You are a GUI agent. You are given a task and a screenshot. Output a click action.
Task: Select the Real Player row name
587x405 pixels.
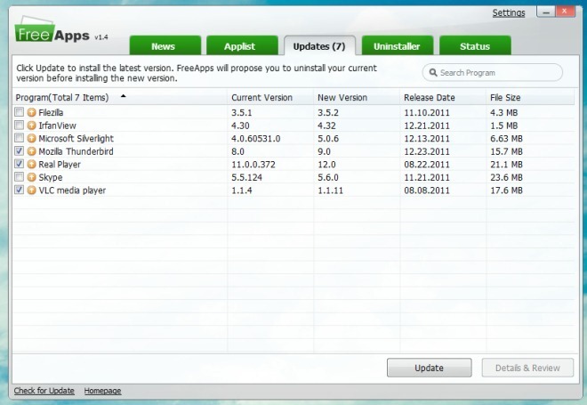(x=60, y=164)
